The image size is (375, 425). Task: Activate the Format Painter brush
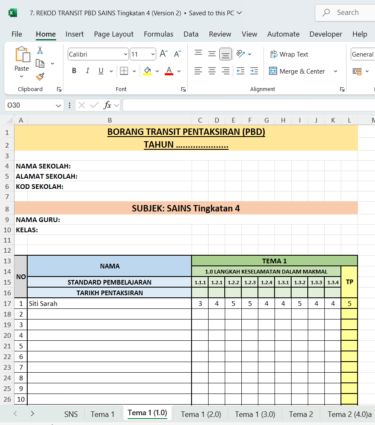[x=40, y=77]
